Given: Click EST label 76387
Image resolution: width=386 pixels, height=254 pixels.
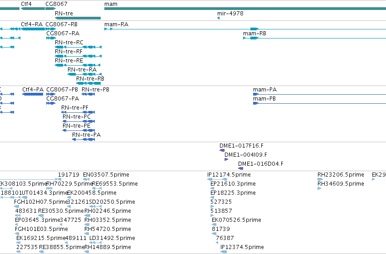Looking at the screenshot, I should tap(225, 239).
